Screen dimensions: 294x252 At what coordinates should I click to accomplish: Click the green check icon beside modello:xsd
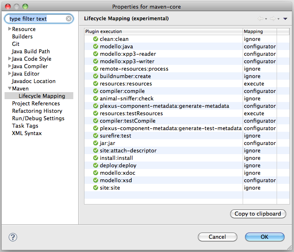(x=96, y=180)
